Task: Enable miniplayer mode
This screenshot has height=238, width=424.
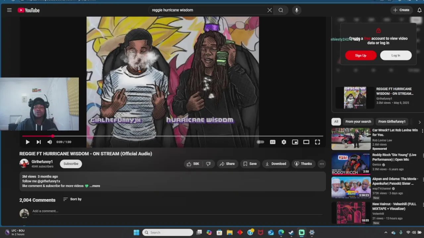Action: [295, 142]
